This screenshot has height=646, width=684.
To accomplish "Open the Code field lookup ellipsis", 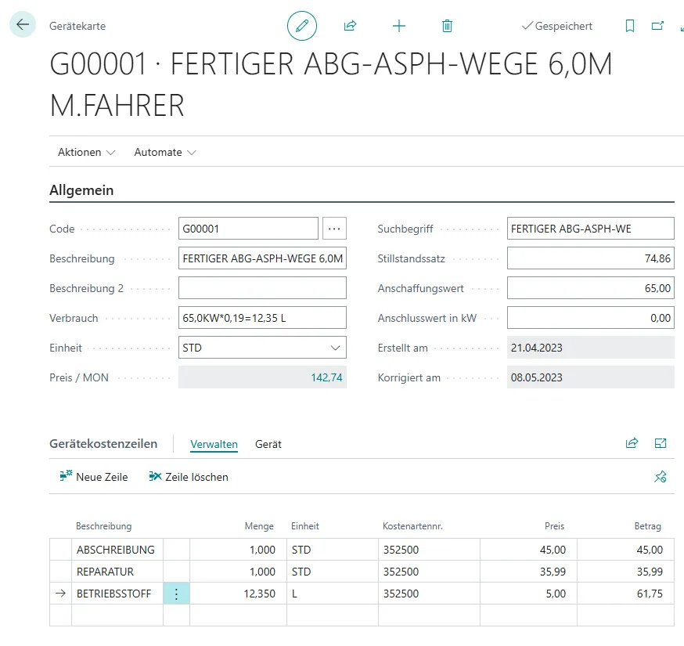I will [x=335, y=229].
